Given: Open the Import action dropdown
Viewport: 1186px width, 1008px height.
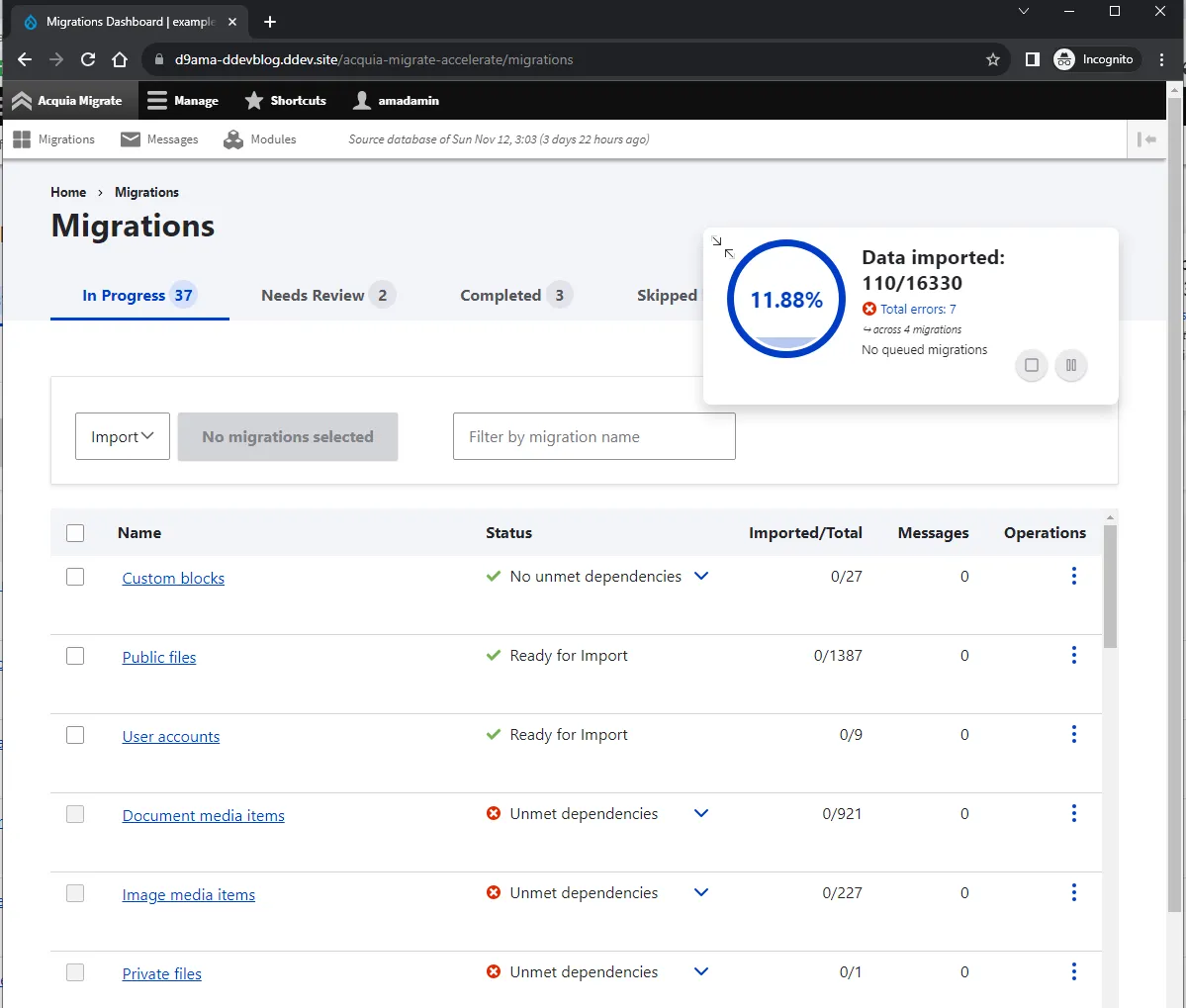Looking at the screenshot, I should (123, 436).
